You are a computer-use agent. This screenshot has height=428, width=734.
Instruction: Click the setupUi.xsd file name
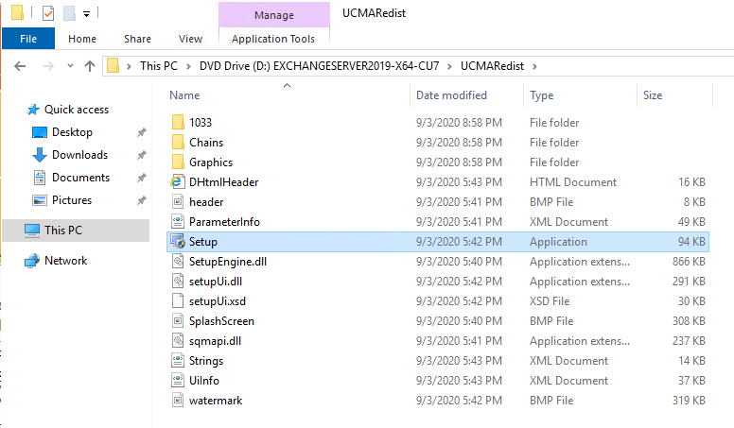tap(218, 301)
